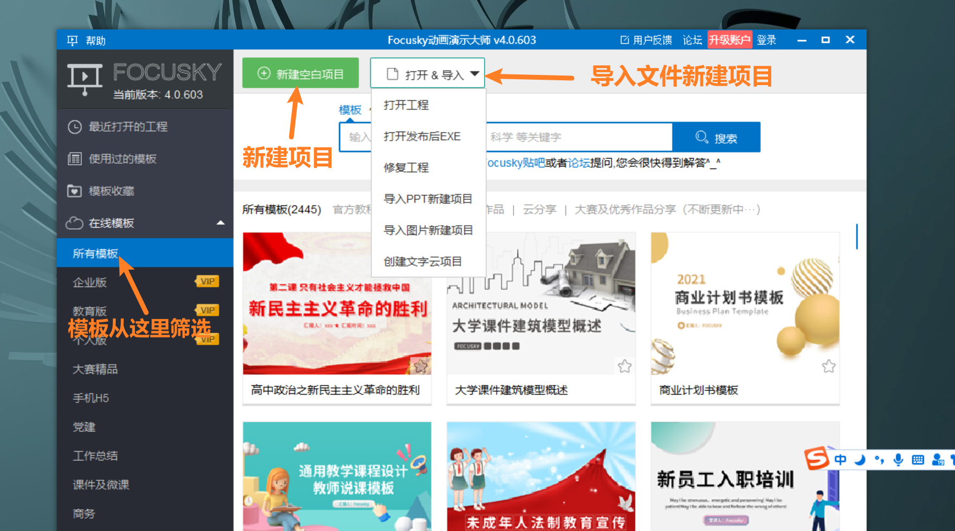Select 课件及微课 template category
The width and height of the screenshot is (955, 531).
101,484
